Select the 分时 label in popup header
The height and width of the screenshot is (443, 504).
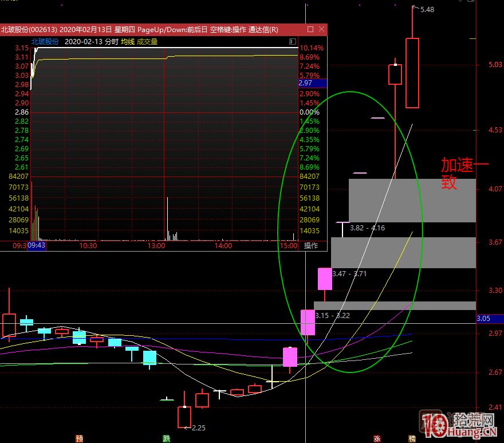point(112,42)
